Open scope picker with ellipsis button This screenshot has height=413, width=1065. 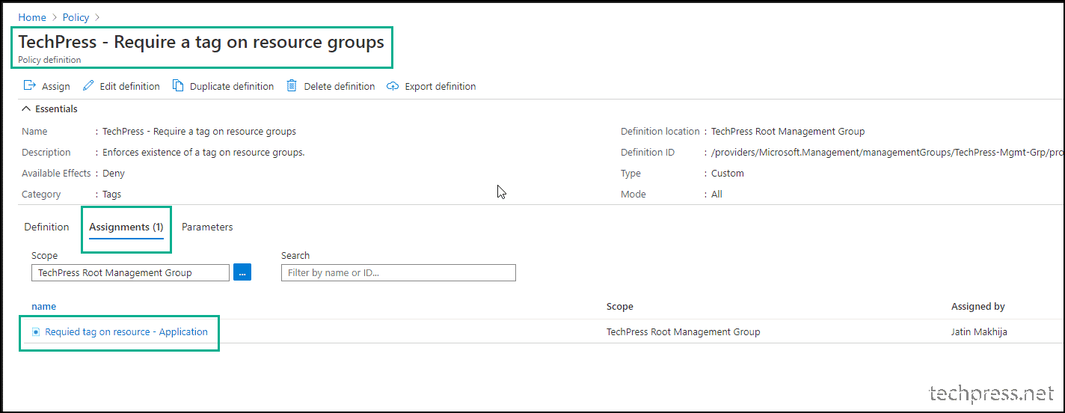tap(242, 272)
